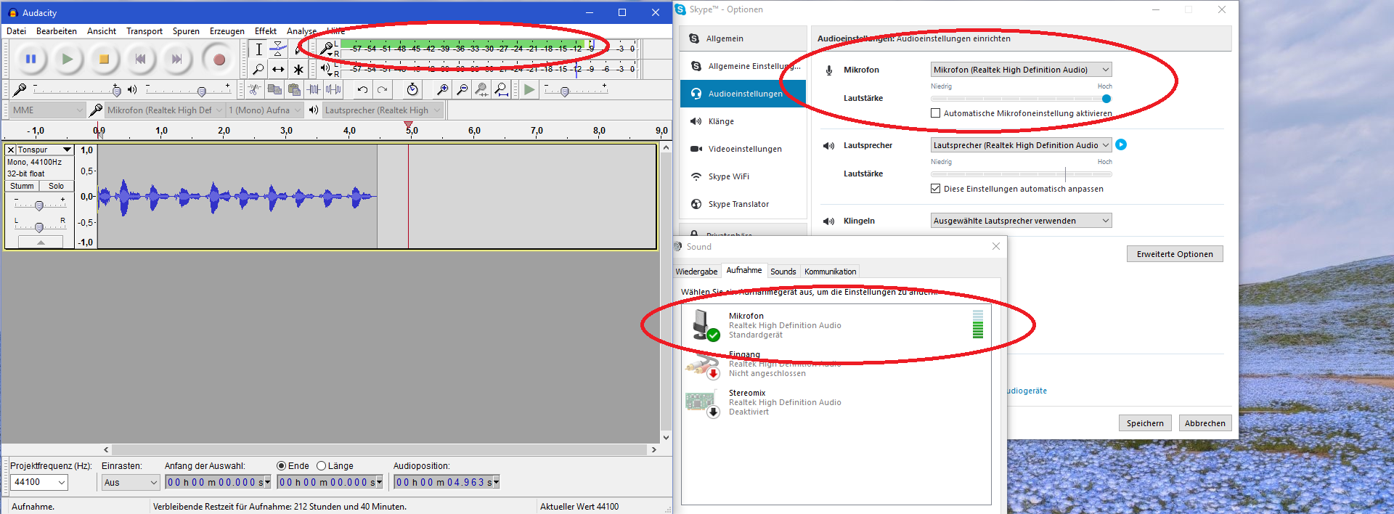The image size is (1394, 514).
Task: Click the playback meter speaker icon
Action: point(326,69)
